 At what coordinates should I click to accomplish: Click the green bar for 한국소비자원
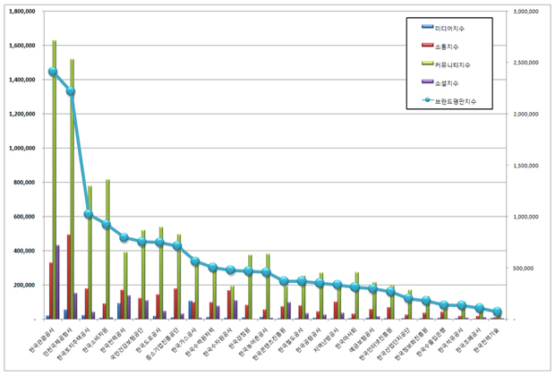point(107,249)
